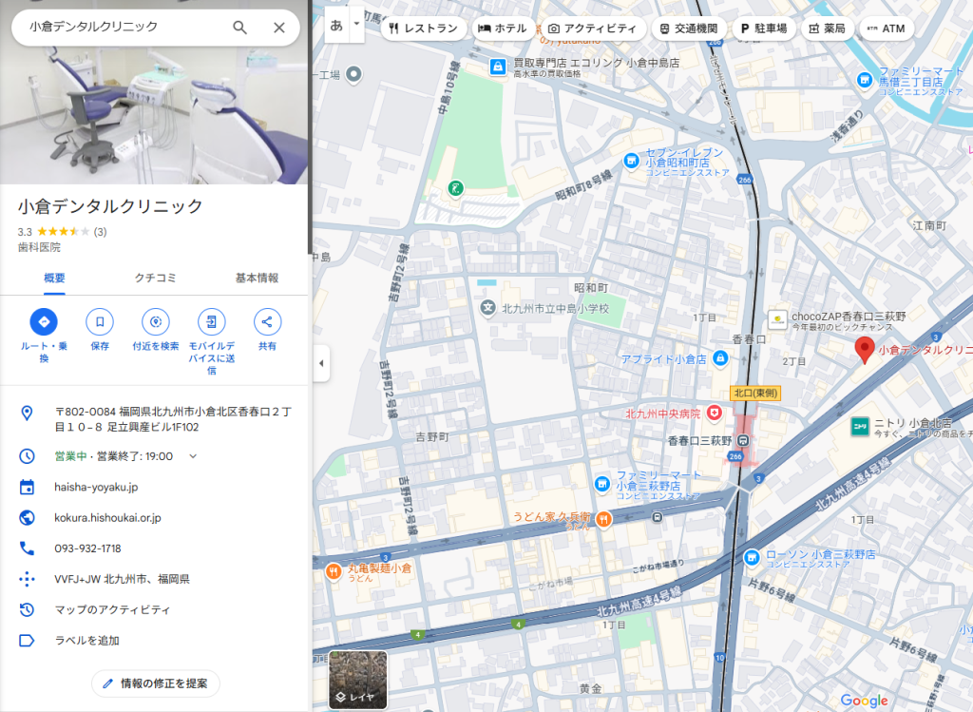This screenshot has height=712, width=973.
Task: Click the 共有 share icon
Action: pyautogui.click(x=268, y=321)
